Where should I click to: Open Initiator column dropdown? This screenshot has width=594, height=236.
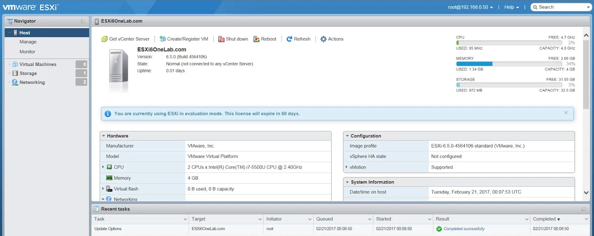[310, 219]
